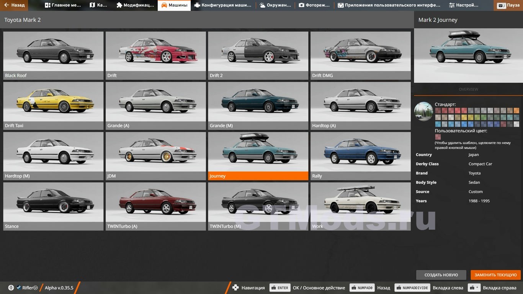Pick the white swatch ending the third row
523x294 pixels.
(x=516, y=124)
